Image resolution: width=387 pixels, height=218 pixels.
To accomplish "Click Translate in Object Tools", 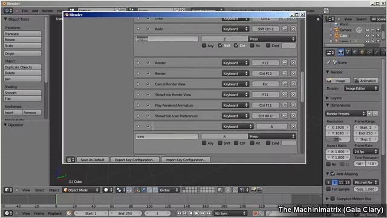I will point(22,34).
